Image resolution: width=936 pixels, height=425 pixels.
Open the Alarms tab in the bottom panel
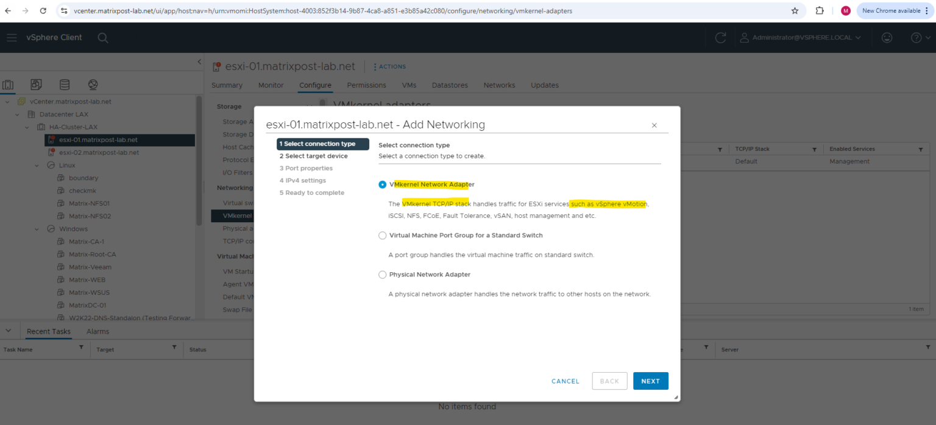click(97, 331)
